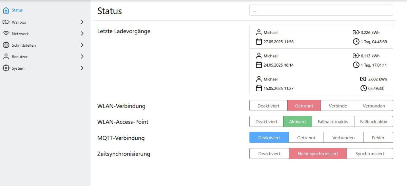
Task: Click the Benutzer person icon
Action: click(6, 56)
